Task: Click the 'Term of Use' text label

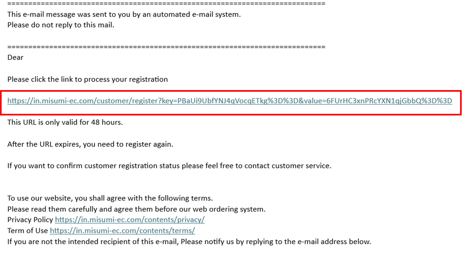Action: tap(27, 231)
